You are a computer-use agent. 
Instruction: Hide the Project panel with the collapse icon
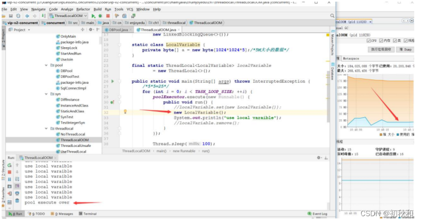click(x=98, y=30)
